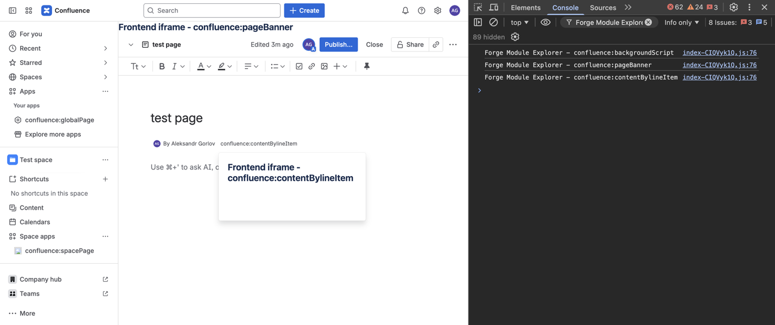
Task: Insert an action item checkbox
Action: (x=299, y=66)
